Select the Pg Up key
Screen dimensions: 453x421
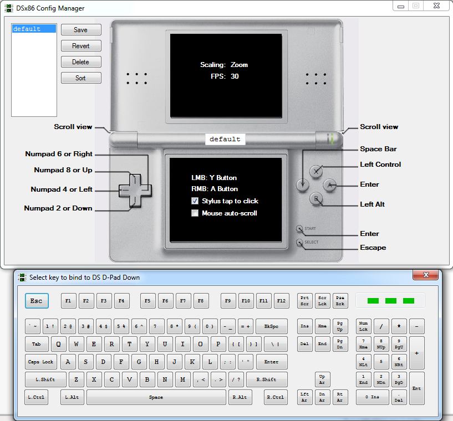(x=340, y=326)
